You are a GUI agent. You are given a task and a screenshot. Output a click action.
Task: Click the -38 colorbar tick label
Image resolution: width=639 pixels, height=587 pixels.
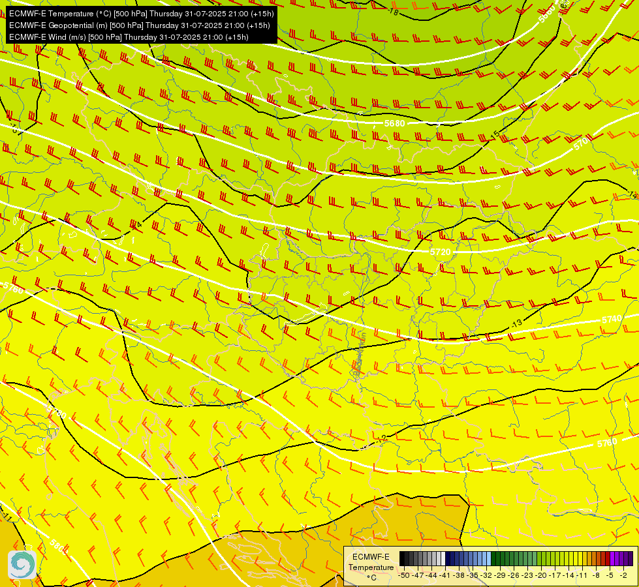460,575
